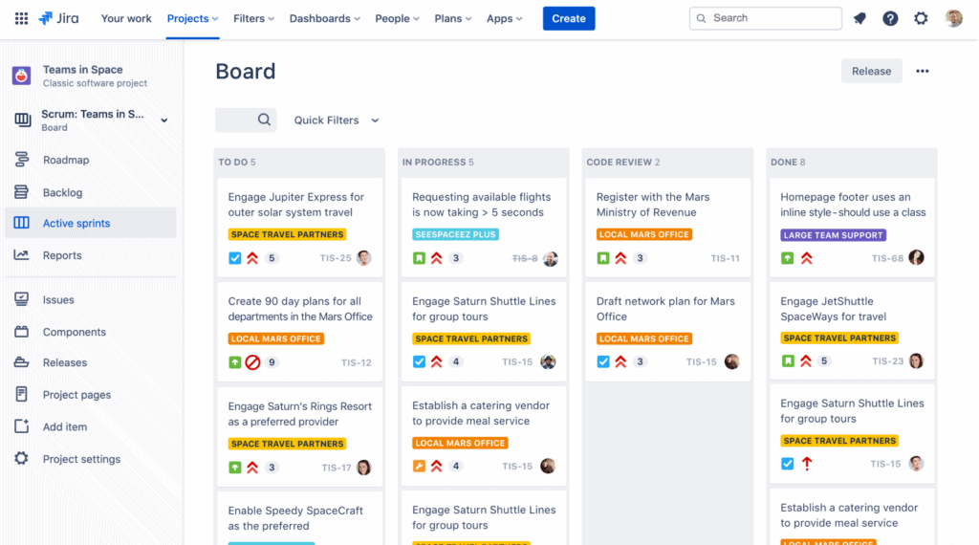Select Active sprints in sidebar
Viewport: 979px width, 545px height.
point(91,223)
